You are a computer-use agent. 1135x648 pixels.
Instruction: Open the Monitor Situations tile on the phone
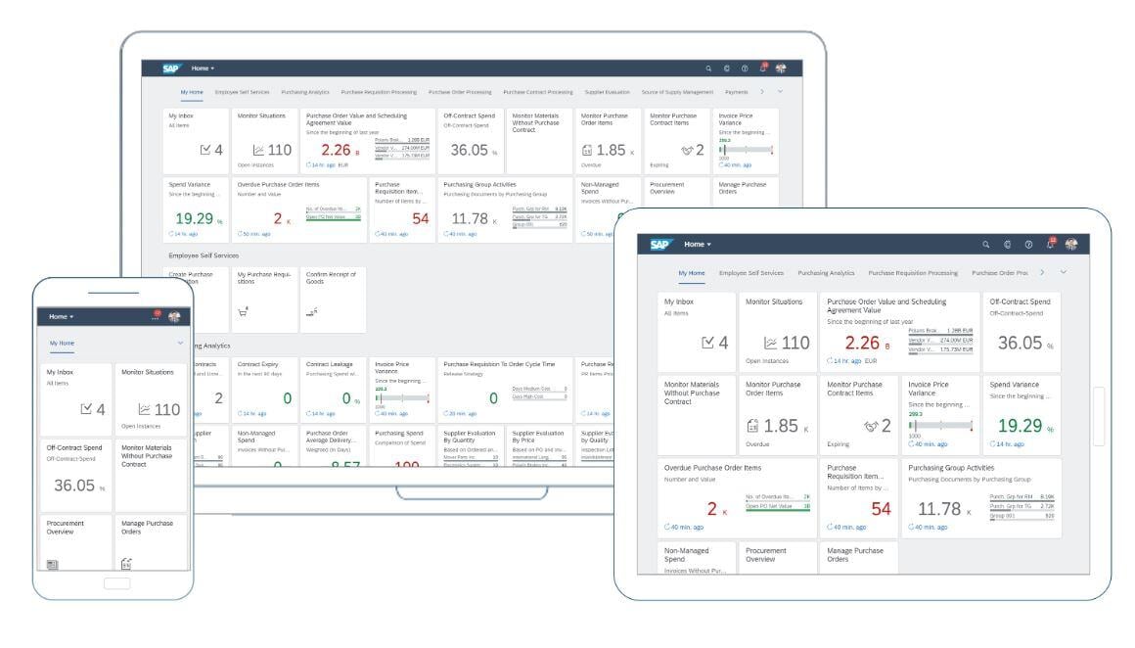click(152, 399)
